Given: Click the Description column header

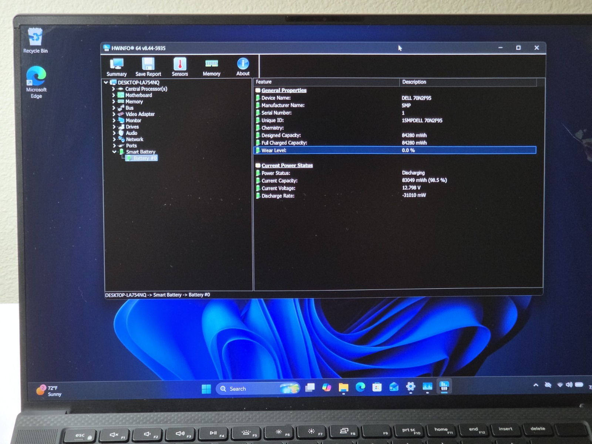Looking at the screenshot, I should [x=468, y=82].
